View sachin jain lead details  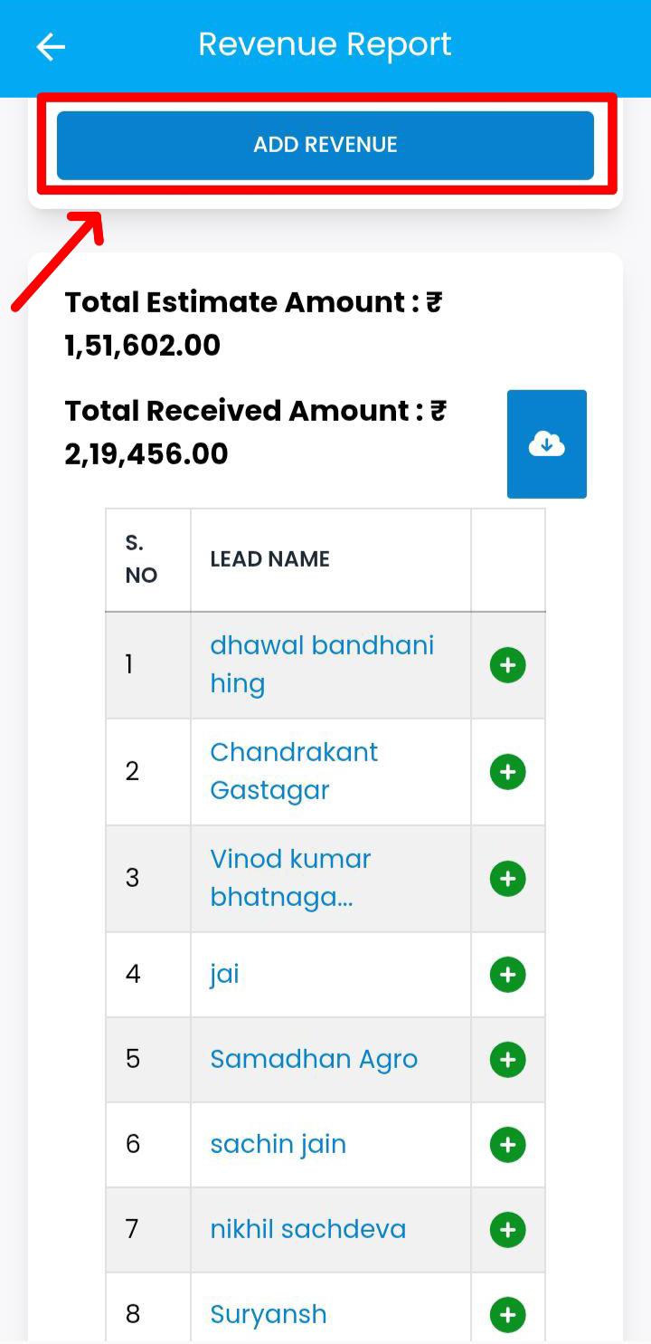click(x=278, y=1145)
